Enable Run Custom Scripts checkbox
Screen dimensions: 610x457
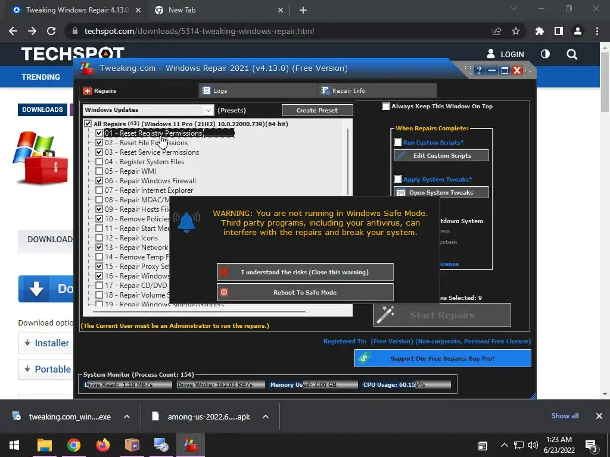click(x=397, y=142)
